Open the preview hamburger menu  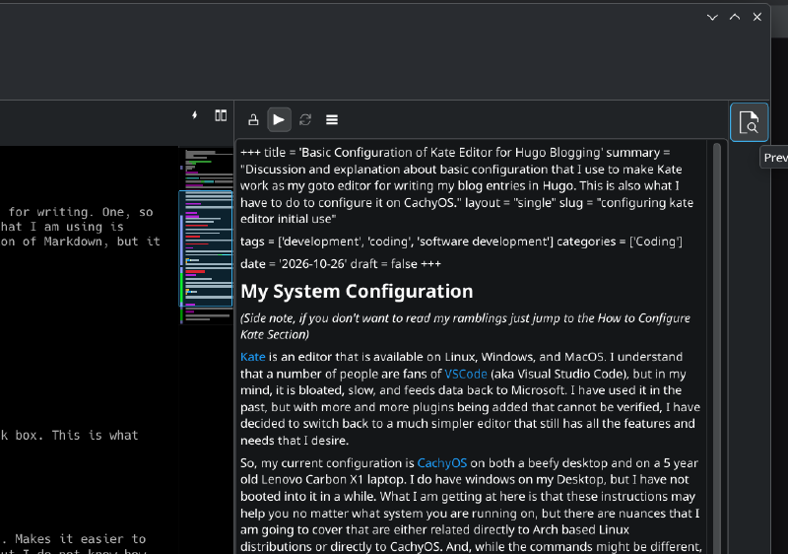tap(332, 119)
